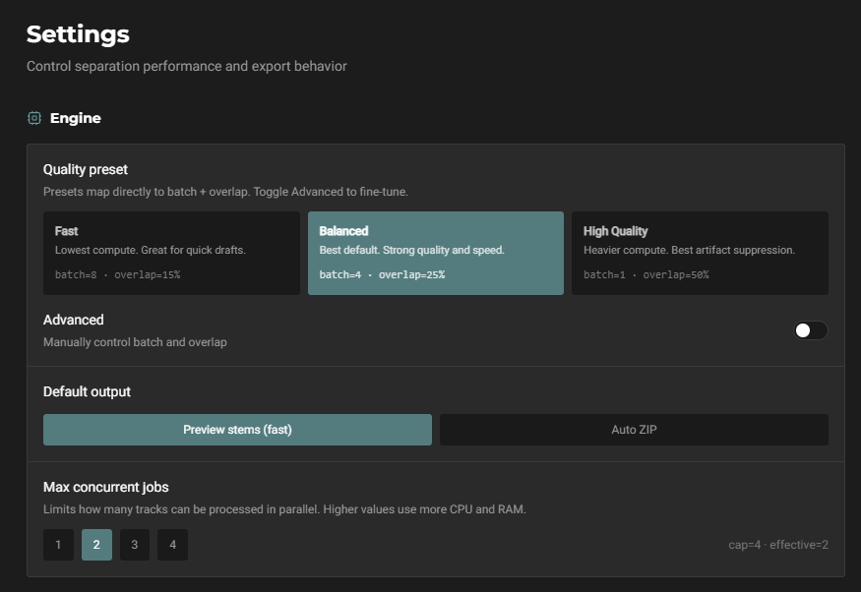Choose the Balanced quality preset

point(435,253)
